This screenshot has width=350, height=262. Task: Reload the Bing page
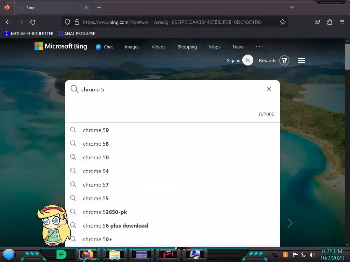tap(33, 22)
